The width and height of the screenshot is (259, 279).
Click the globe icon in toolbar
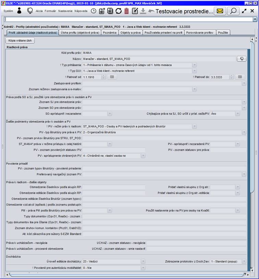click(30, 11)
